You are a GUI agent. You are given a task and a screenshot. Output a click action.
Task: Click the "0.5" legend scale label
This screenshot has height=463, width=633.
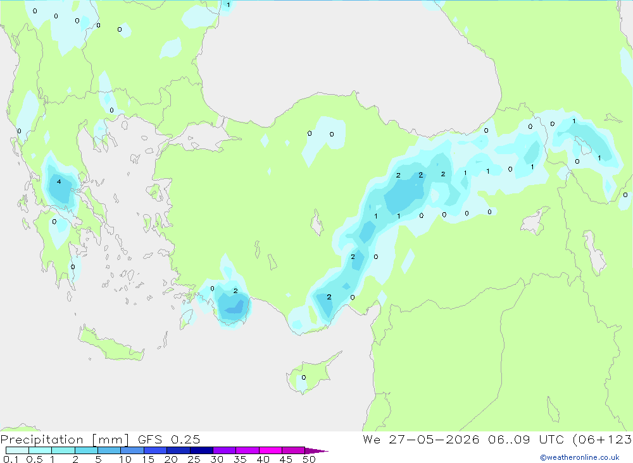coord(34,459)
